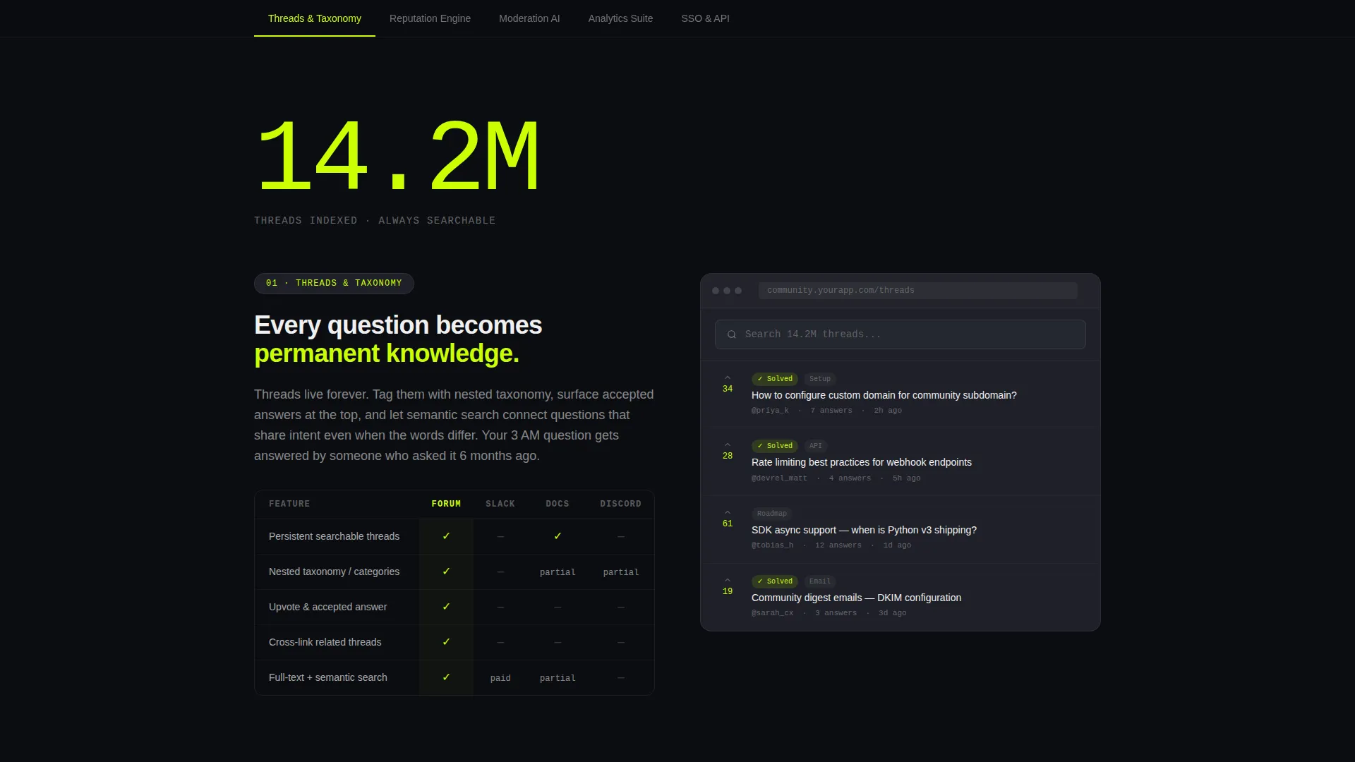Click the FEATURE column header

coord(289,504)
